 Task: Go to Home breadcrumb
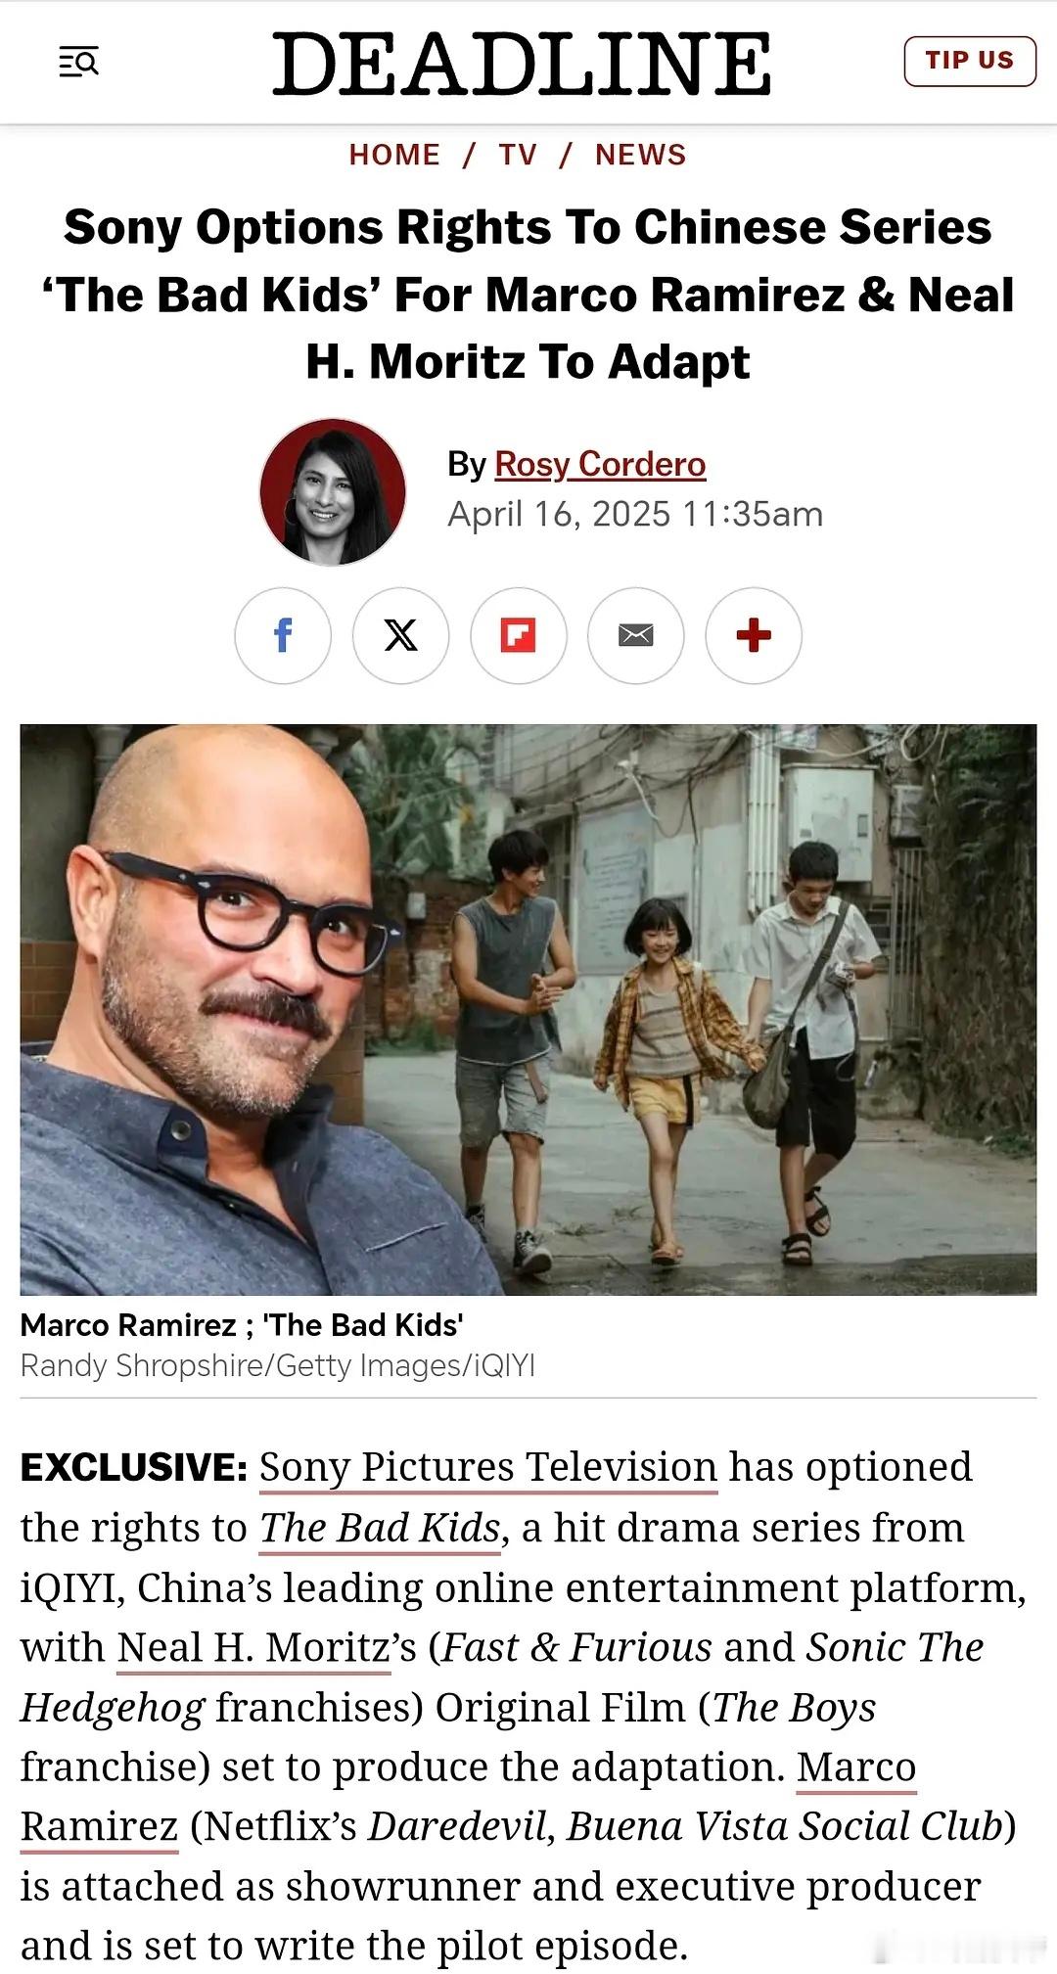394,155
